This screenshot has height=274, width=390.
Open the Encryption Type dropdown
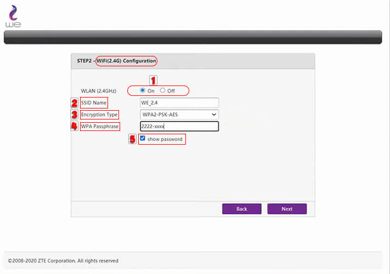tap(179, 115)
